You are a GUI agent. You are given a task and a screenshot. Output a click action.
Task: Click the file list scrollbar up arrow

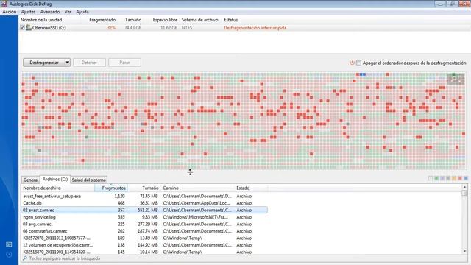[x=464, y=187]
